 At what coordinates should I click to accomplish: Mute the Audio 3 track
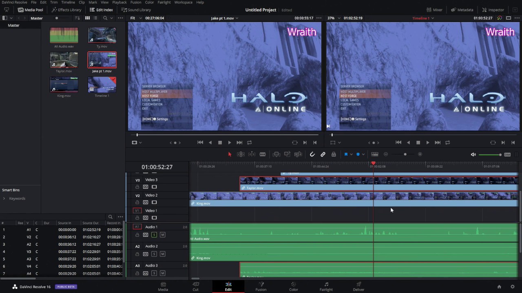(162, 273)
